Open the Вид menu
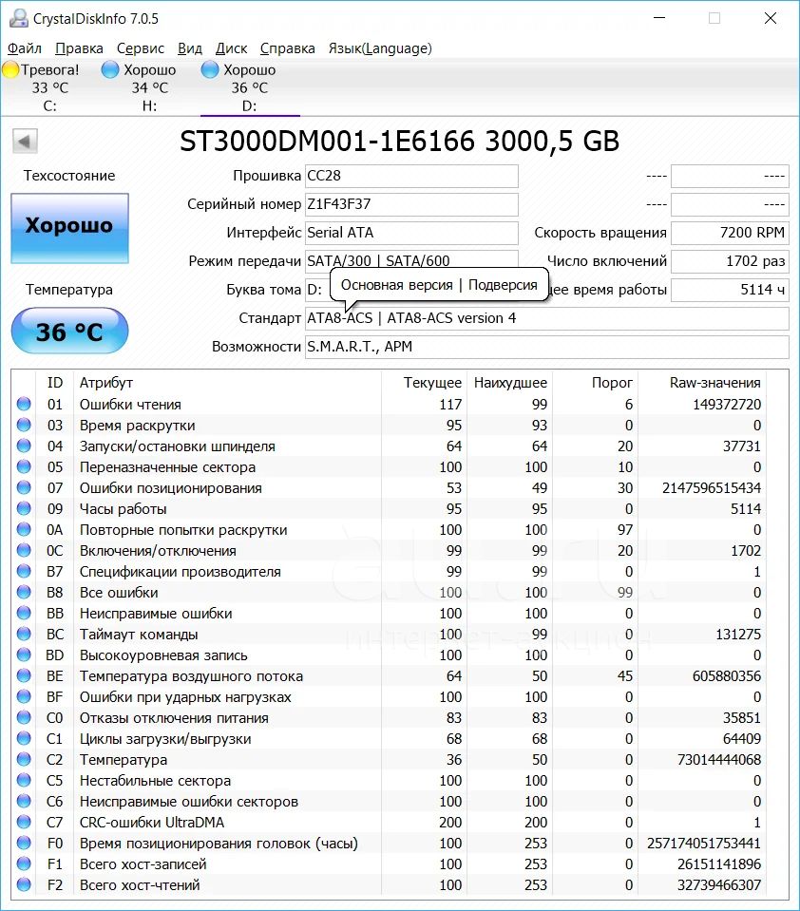Viewport: 800px width, 911px height. point(190,48)
